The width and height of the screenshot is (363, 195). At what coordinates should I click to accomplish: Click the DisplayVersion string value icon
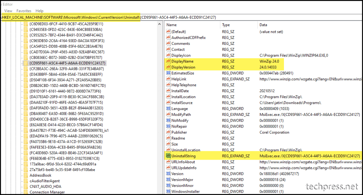[168, 67]
